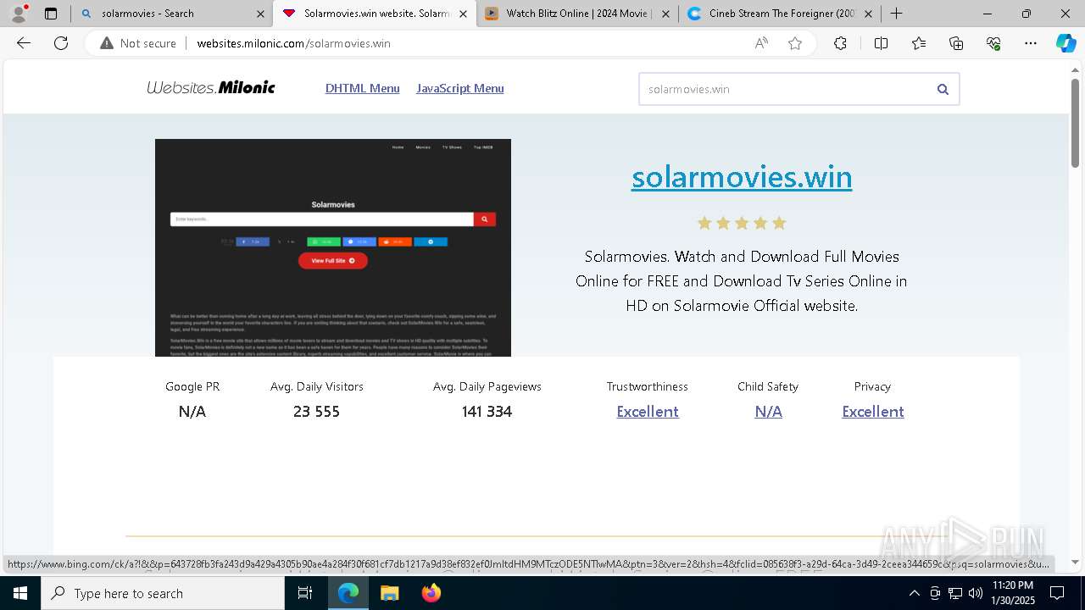Screen dimensions: 1085x610
Task: View the Not secure site information
Action: coord(138,43)
